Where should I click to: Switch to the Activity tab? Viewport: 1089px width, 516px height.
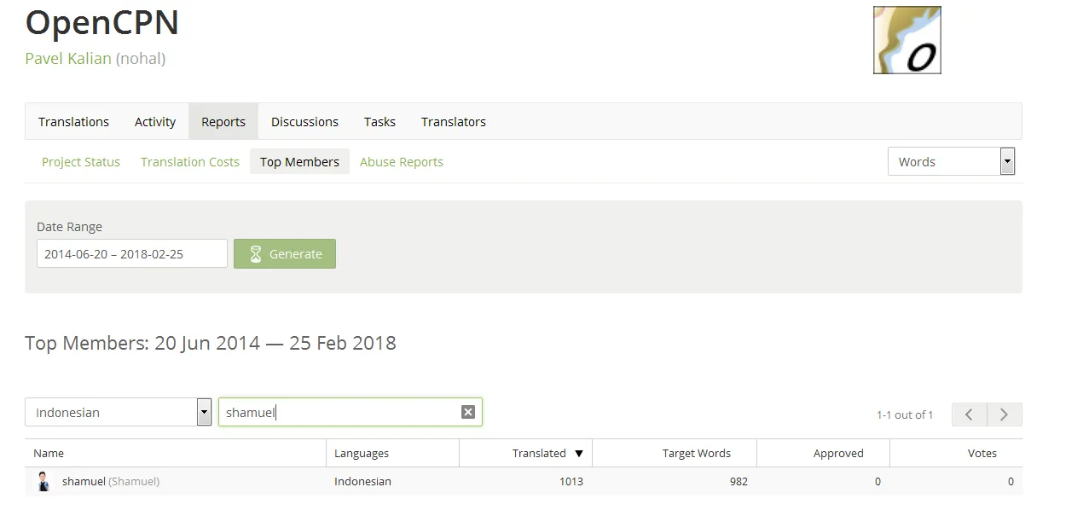[155, 122]
